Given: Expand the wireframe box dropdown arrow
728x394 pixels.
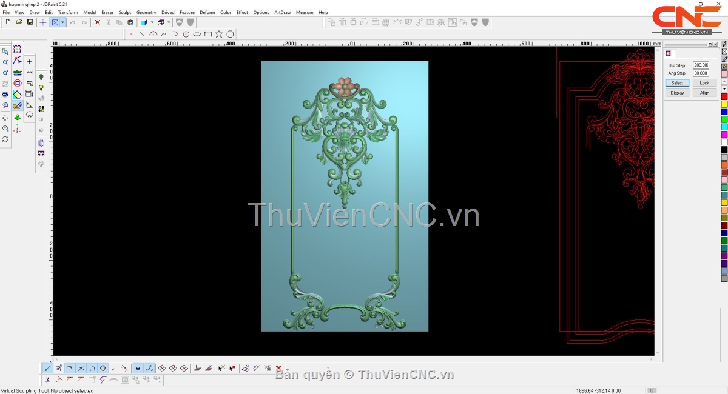Looking at the screenshot, I should click(x=169, y=22).
